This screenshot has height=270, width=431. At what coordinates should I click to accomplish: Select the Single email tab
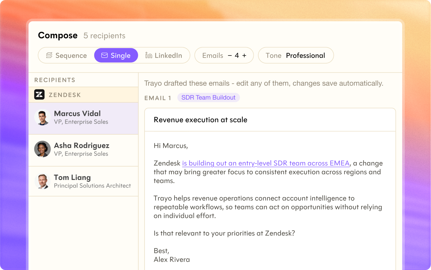coord(116,55)
